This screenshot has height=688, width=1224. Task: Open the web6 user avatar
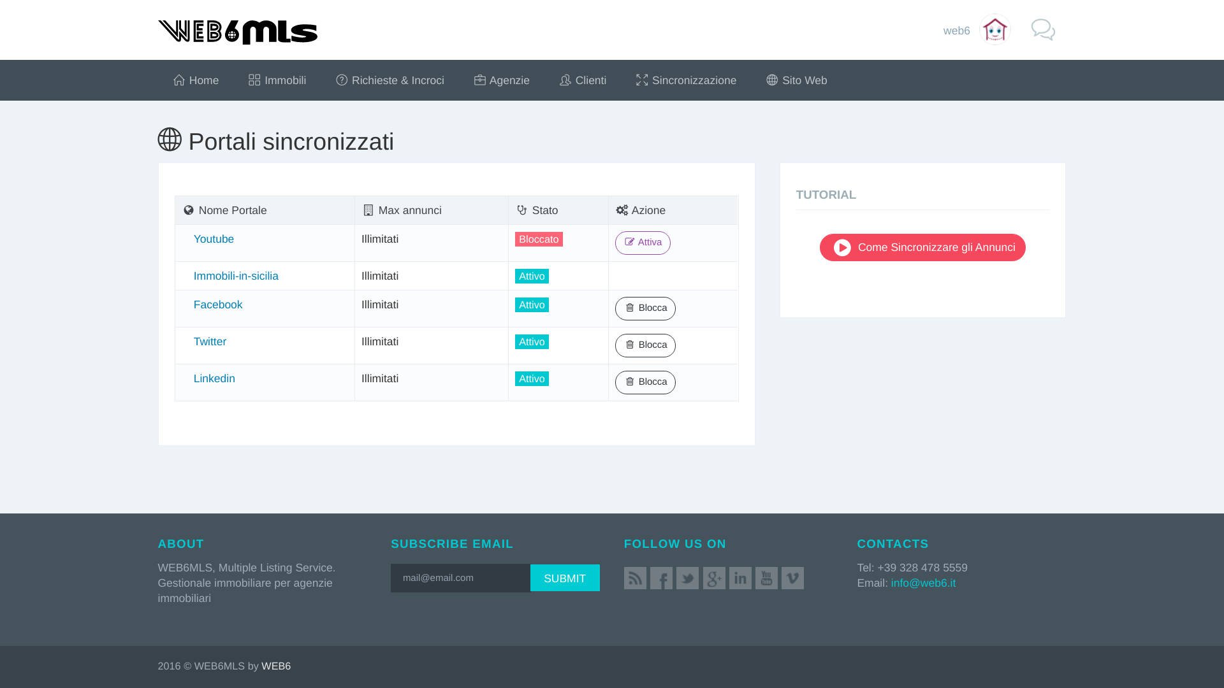pyautogui.click(x=994, y=29)
